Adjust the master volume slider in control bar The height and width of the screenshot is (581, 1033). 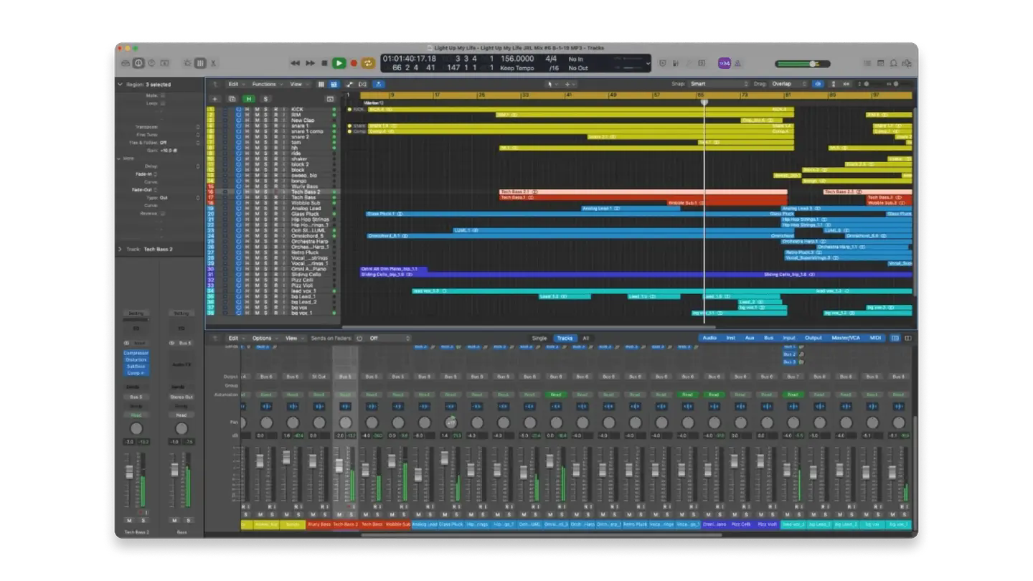(x=803, y=64)
